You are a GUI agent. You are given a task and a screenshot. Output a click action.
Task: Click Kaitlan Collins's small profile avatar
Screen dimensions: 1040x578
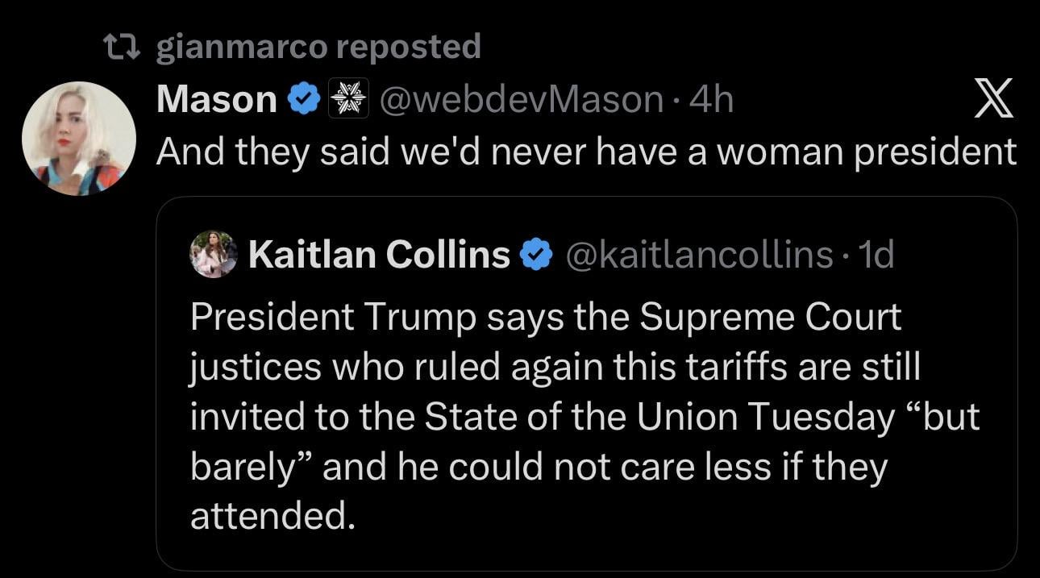214,254
